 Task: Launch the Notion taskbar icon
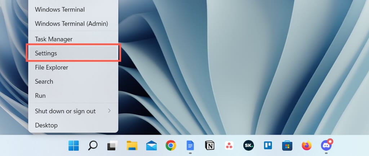pyautogui.click(x=210, y=146)
